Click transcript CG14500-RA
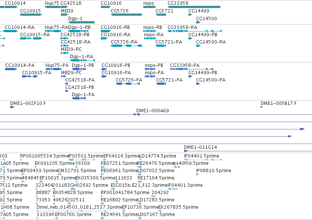Viewport: 312px width, 220px height. (x=211, y=42)
